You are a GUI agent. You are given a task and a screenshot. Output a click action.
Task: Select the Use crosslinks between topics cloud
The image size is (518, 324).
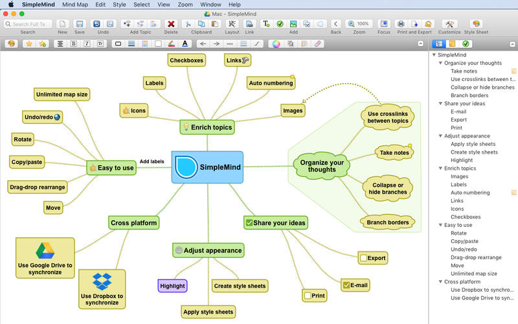click(387, 117)
